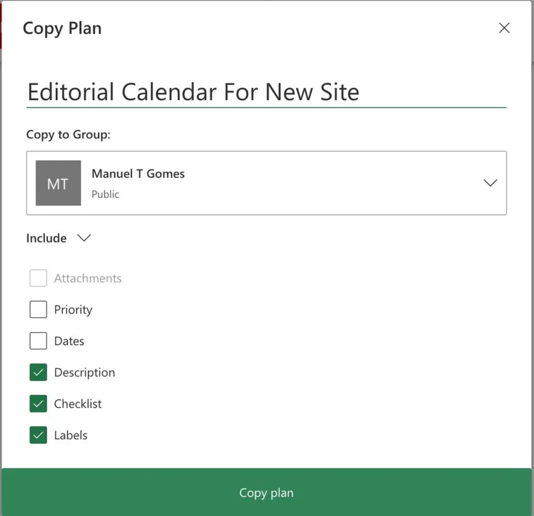The image size is (534, 516).
Task: Click the MT group avatar icon
Action: (x=58, y=183)
